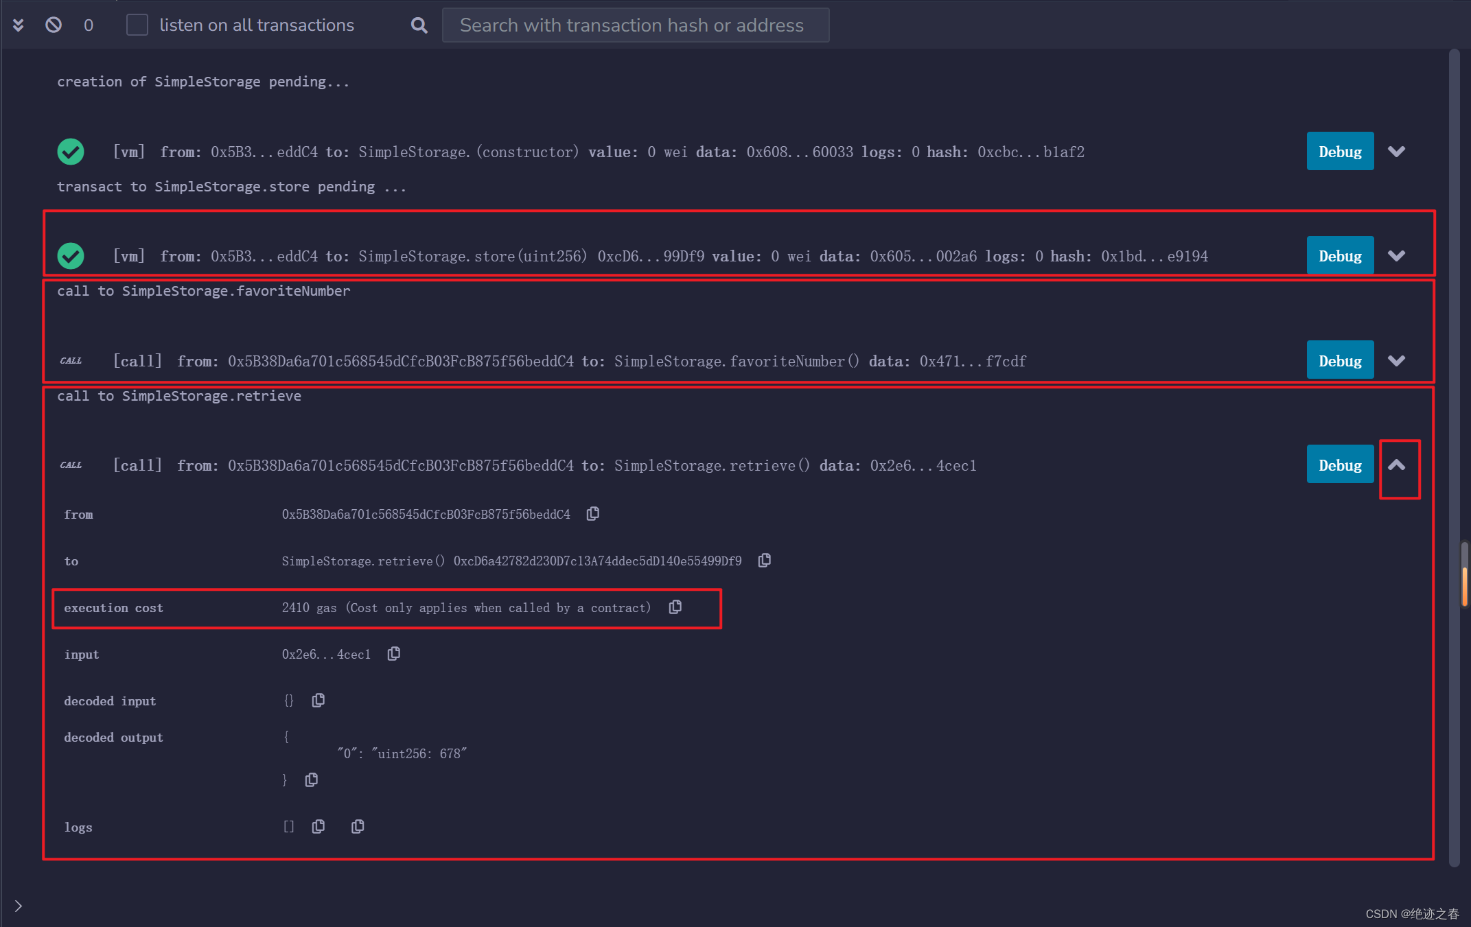The height and width of the screenshot is (927, 1471).
Task: Focus the transaction hash search field
Action: 635,25
